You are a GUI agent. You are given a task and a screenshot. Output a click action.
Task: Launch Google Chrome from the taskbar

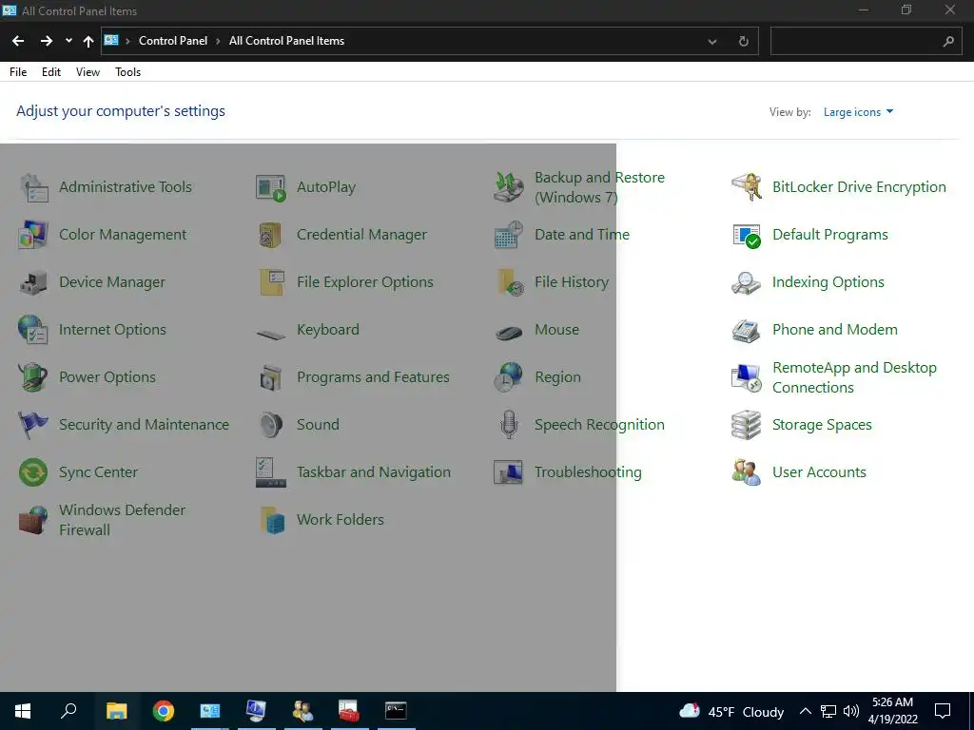[164, 711]
